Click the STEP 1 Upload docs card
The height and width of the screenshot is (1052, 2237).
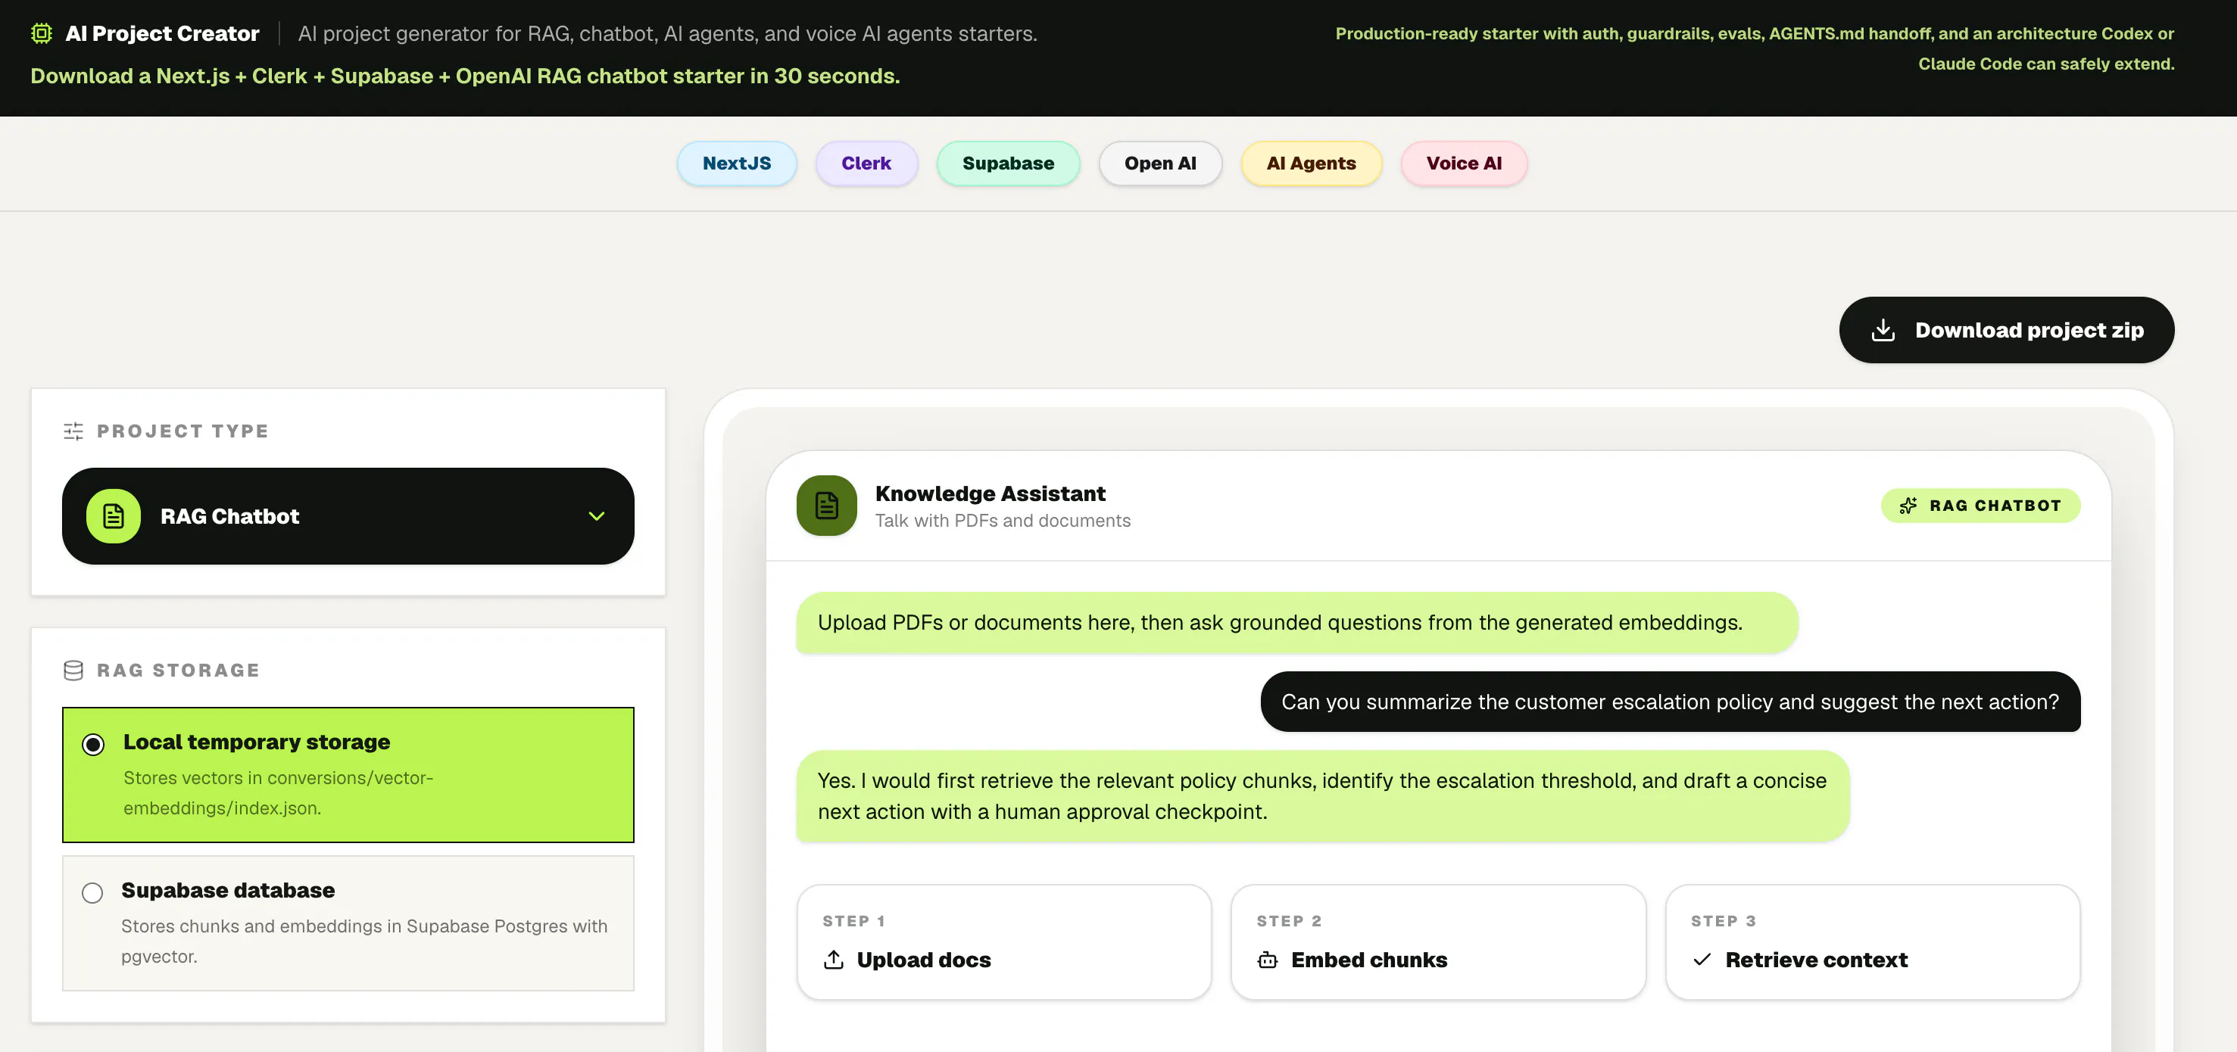click(x=1004, y=942)
